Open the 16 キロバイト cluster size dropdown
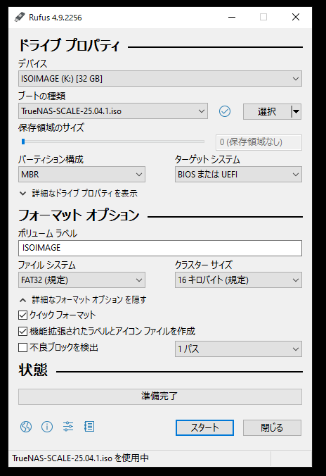This screenshot has width=326, height=476. pos(238,280)
